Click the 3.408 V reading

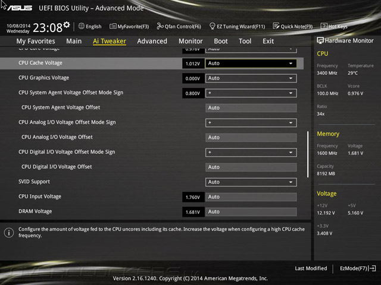coord(324,233)
